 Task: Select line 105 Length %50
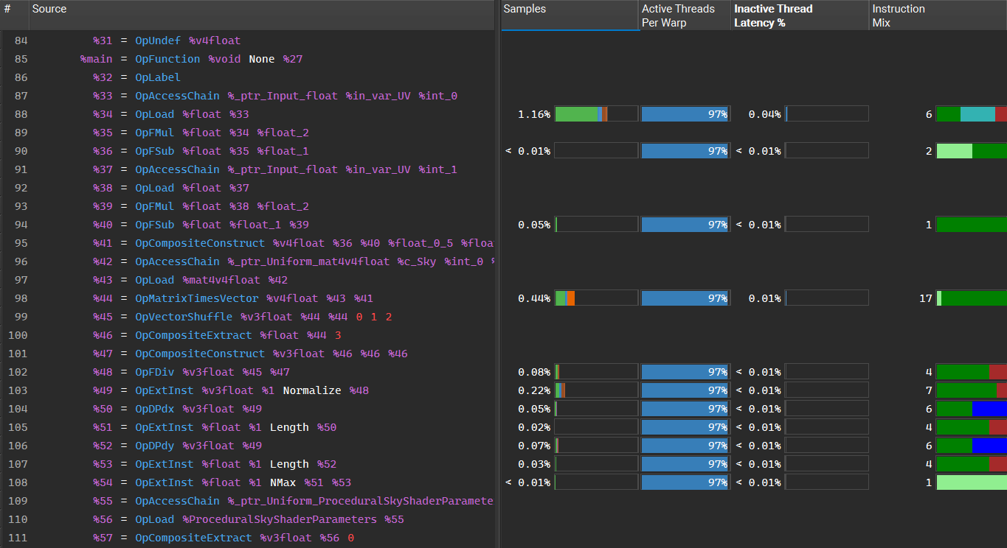point(247,427)
